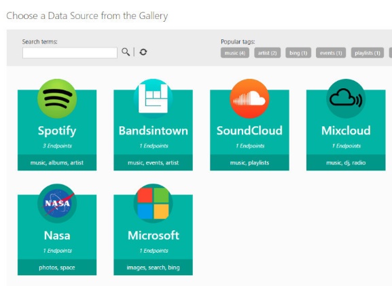Open the Nasa data source title
This screenshot has height=286, width=392.
57,236
